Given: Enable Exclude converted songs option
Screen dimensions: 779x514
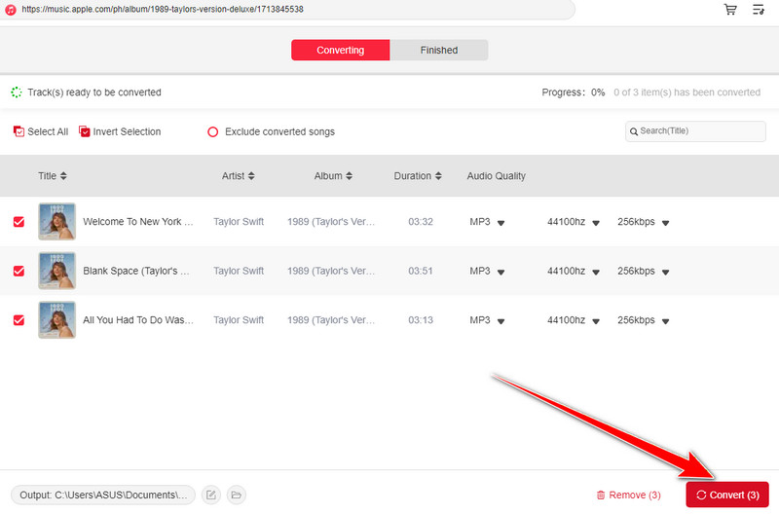Looking at the screenshot, I should 212,131.
